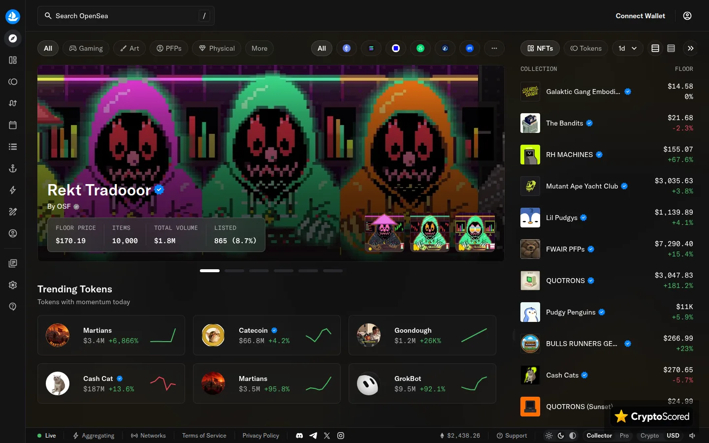Show prices in USD
709x443 pixels.
(673, 436)
